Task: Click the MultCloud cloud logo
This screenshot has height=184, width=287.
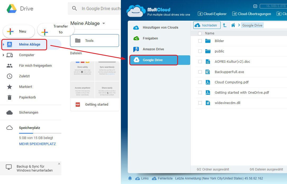Action: point(136,11)
